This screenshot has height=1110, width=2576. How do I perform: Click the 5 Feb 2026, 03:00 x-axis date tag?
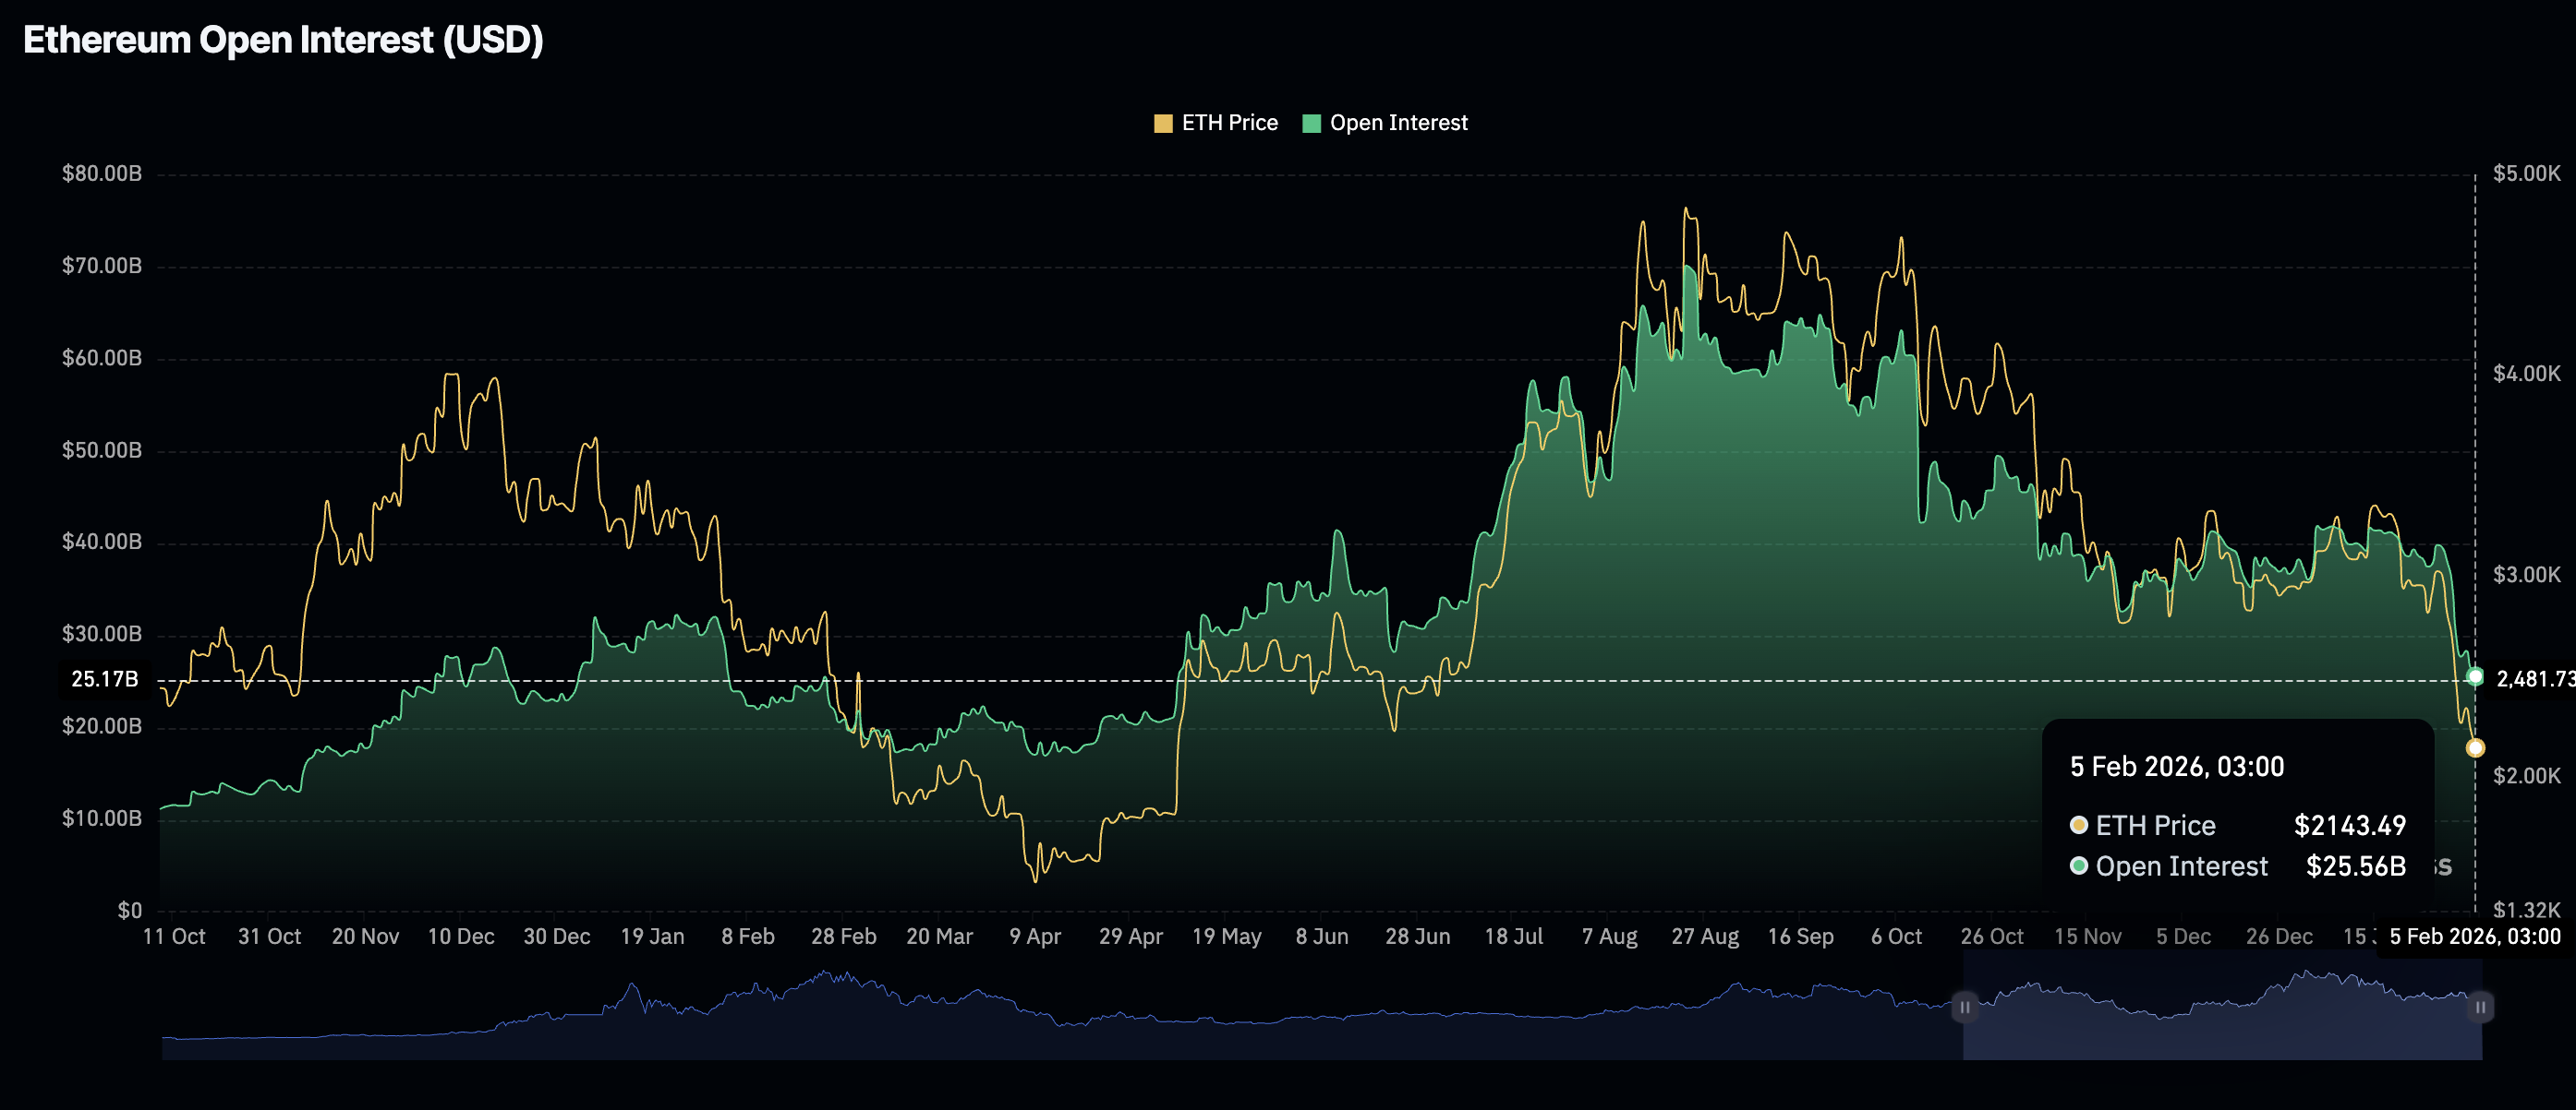point(2474,937)
